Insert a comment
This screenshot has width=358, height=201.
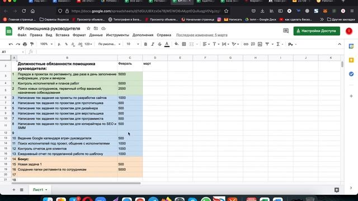click(x=253, y=44)
